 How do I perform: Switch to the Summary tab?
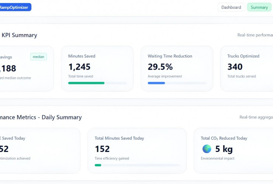coord(259,7)
